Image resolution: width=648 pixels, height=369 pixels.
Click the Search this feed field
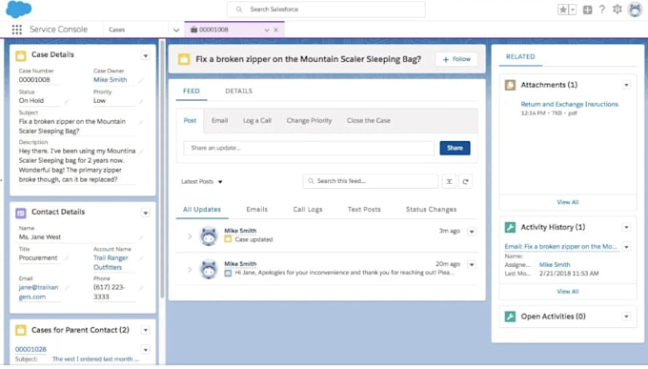371,181
